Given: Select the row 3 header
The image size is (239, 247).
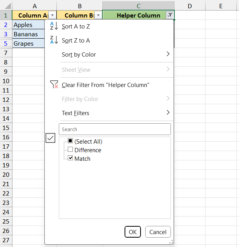Looking at the screenshot, I should point(6,34).
